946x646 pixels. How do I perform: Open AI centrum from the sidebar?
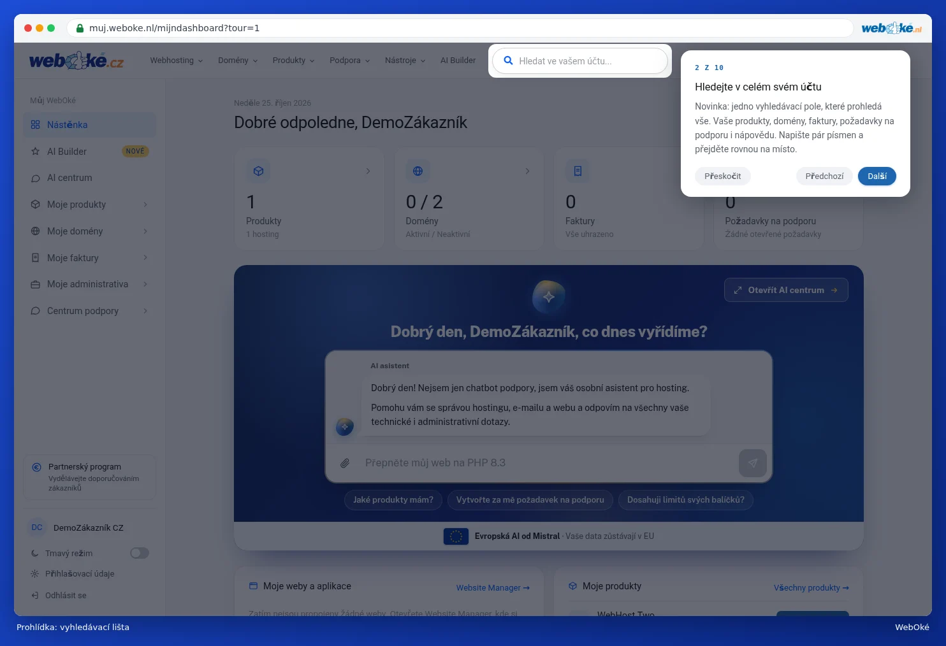89,178
